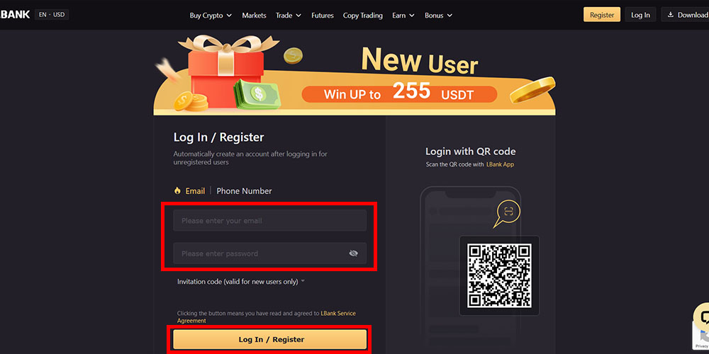Switch to the Phone Number tab
709x354 pixels.
point(244,191)
